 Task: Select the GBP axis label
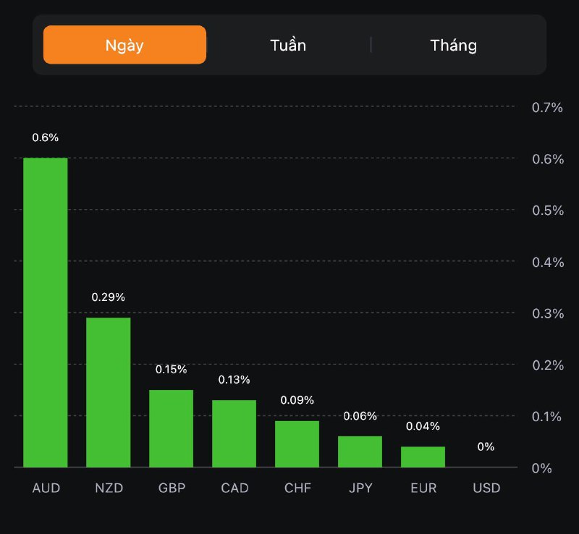click(x=172, y=488)
